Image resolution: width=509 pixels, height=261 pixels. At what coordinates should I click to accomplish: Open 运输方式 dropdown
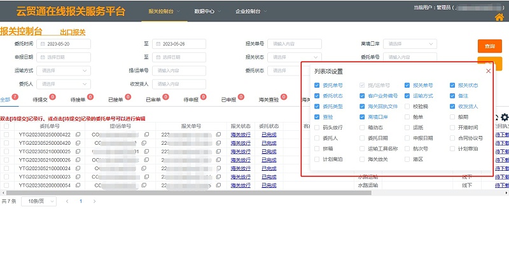coord(64,70)
